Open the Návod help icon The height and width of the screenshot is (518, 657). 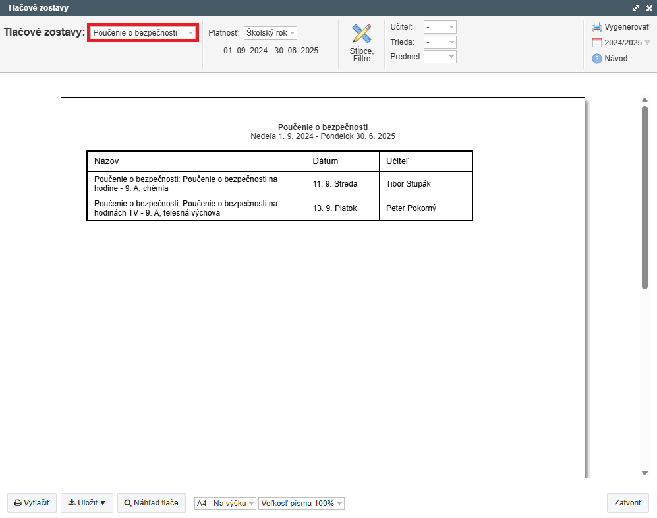pyautogui.click(x=597, y=59)
